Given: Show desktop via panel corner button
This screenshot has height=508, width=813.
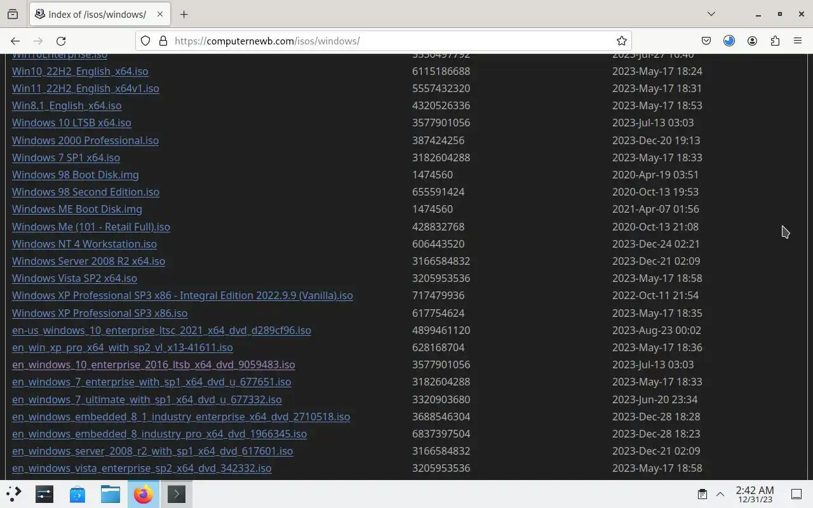Looking at the screenshot, I should tap(796, 494).
